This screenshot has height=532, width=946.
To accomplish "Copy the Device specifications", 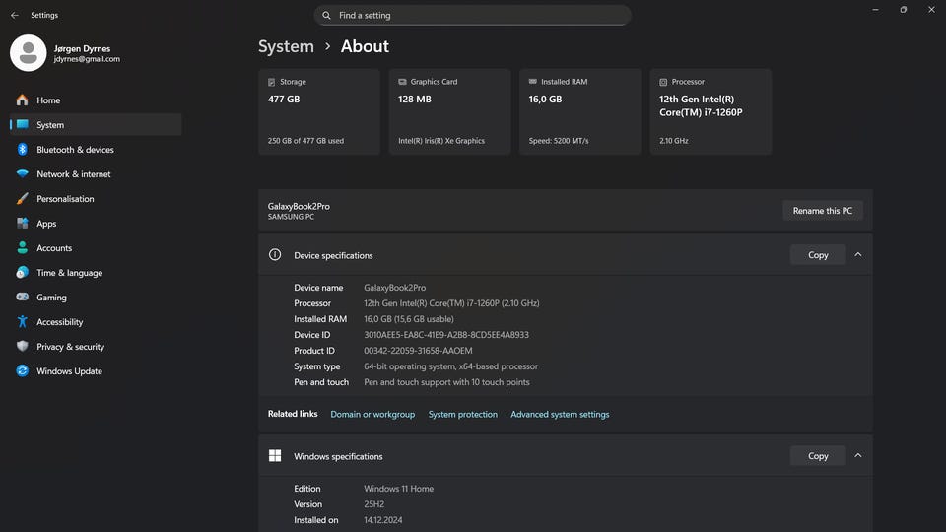I will [x=818, y=255].
